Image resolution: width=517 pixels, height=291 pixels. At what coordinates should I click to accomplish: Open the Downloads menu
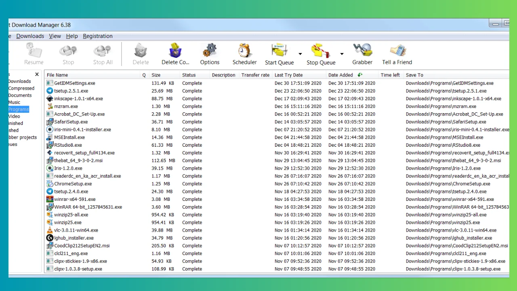(x=30, y=36)
